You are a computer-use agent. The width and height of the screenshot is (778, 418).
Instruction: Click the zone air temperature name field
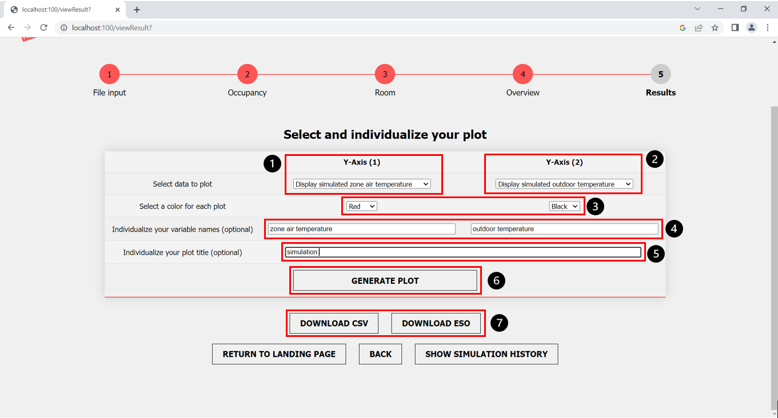pyautogui.click(x=361, y=229)
